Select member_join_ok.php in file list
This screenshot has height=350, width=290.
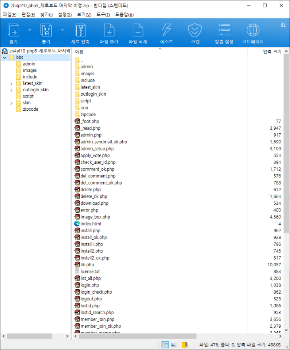[x=101, y=326]
